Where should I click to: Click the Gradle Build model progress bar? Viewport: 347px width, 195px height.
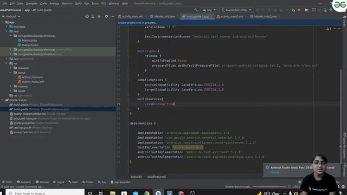pyautogui.click(x=269, y=186)
